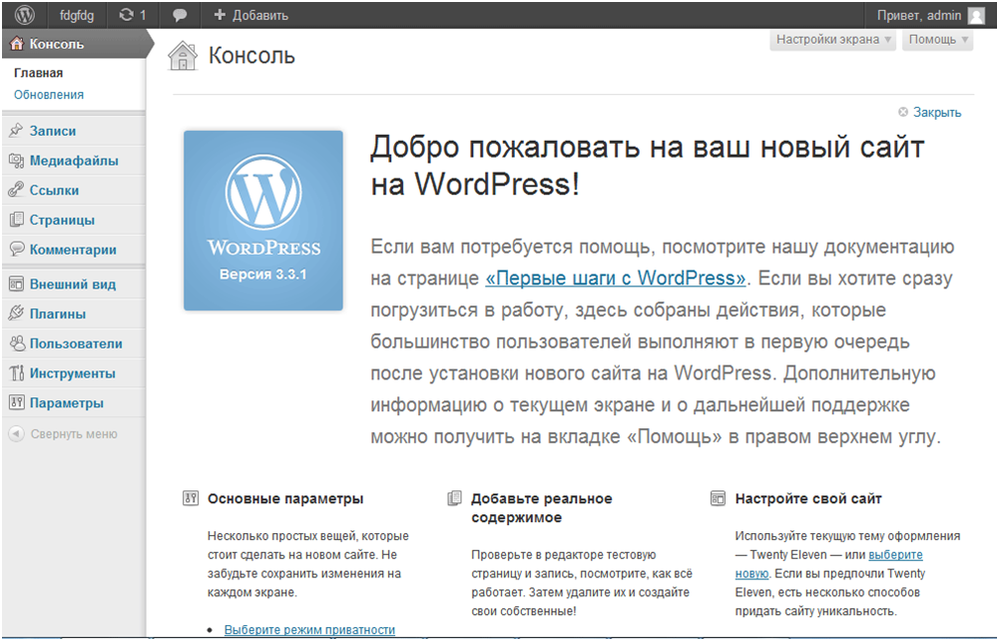The height and width of the screenshot is (641, 997).
Task: Click the Настройте свой сайт heading text
Action: click(x=808, y=498)
